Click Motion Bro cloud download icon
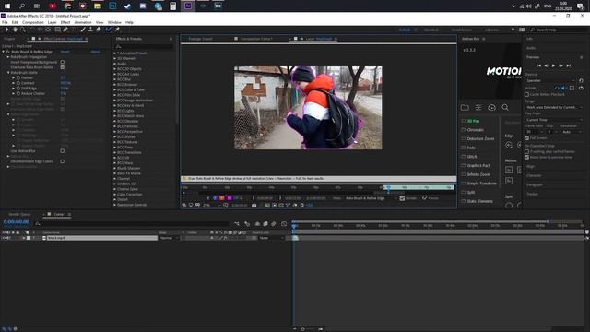Viewport: 590px width, 332px height. point(491,108)
